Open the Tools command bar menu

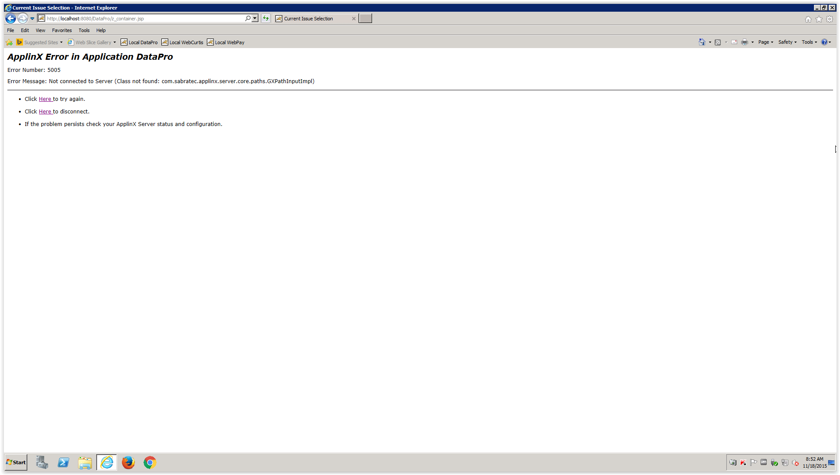pyautogui.click(x=809, y=42)
